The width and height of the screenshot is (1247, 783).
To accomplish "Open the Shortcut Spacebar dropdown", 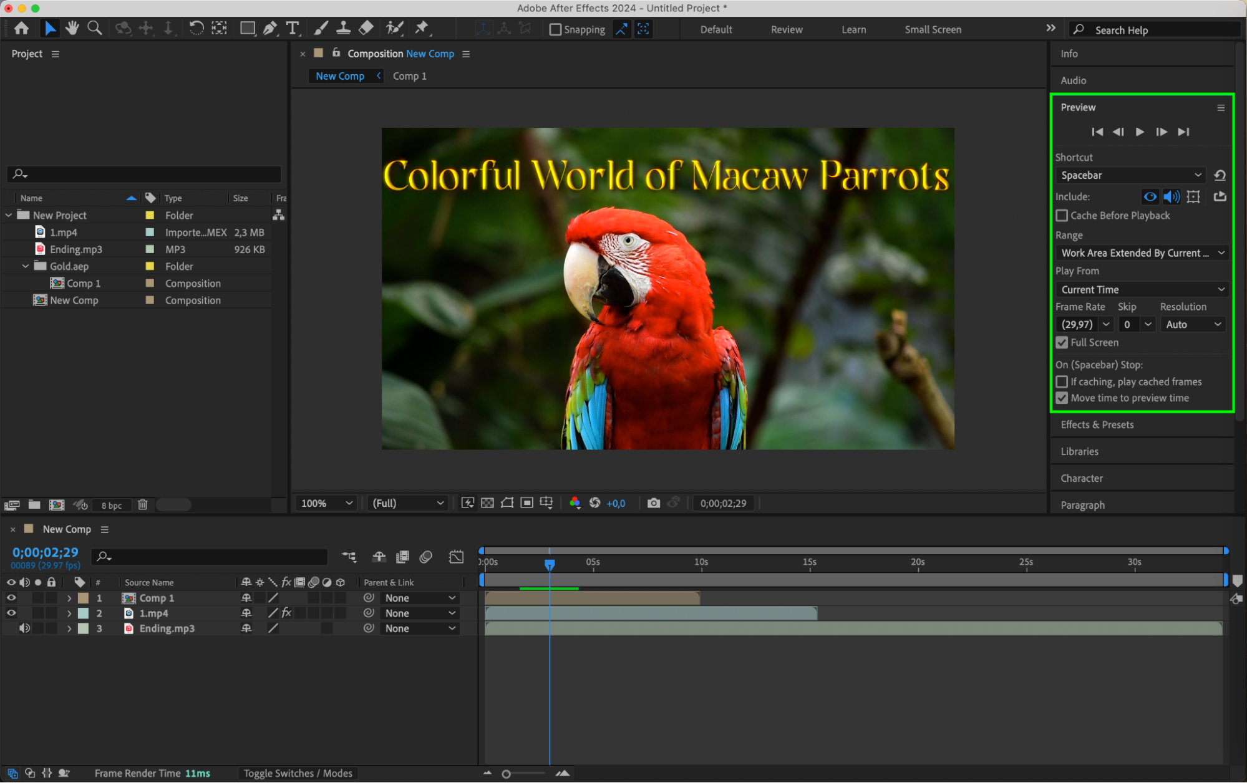I will pyautogui.click(x=1130, y=175).
